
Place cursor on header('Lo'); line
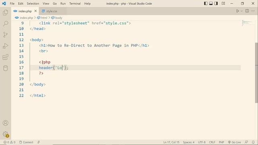54,68
